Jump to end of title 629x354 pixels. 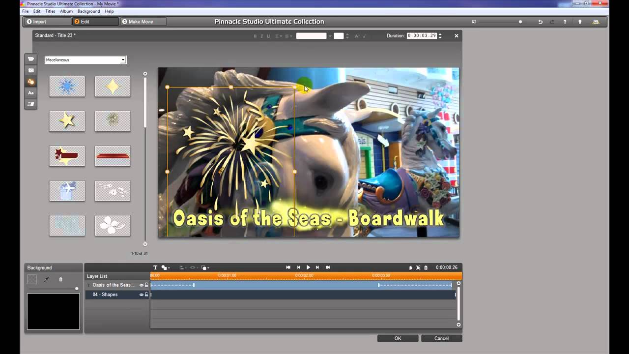328,267
